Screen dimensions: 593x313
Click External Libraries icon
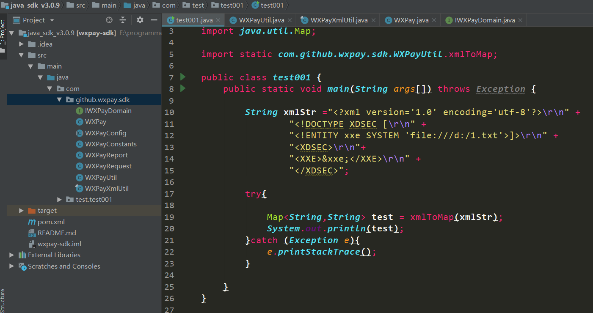[22, 255]
